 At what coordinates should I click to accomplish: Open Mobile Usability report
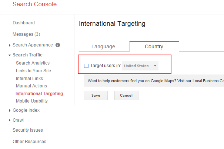tap(32, 101)
